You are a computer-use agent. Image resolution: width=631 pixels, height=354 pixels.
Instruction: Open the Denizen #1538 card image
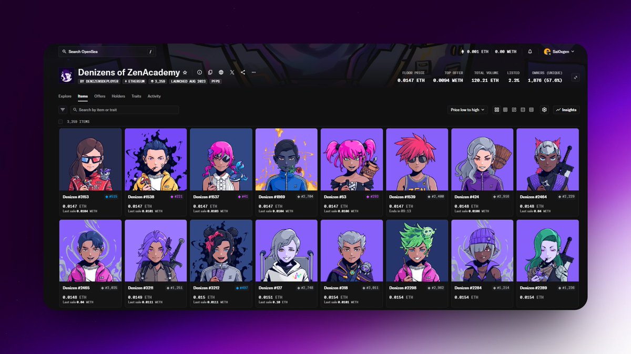click(156, 159)
